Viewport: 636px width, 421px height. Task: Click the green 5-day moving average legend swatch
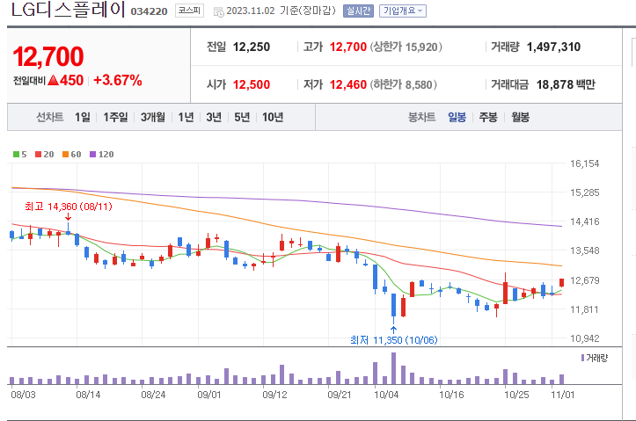[16, 154]
